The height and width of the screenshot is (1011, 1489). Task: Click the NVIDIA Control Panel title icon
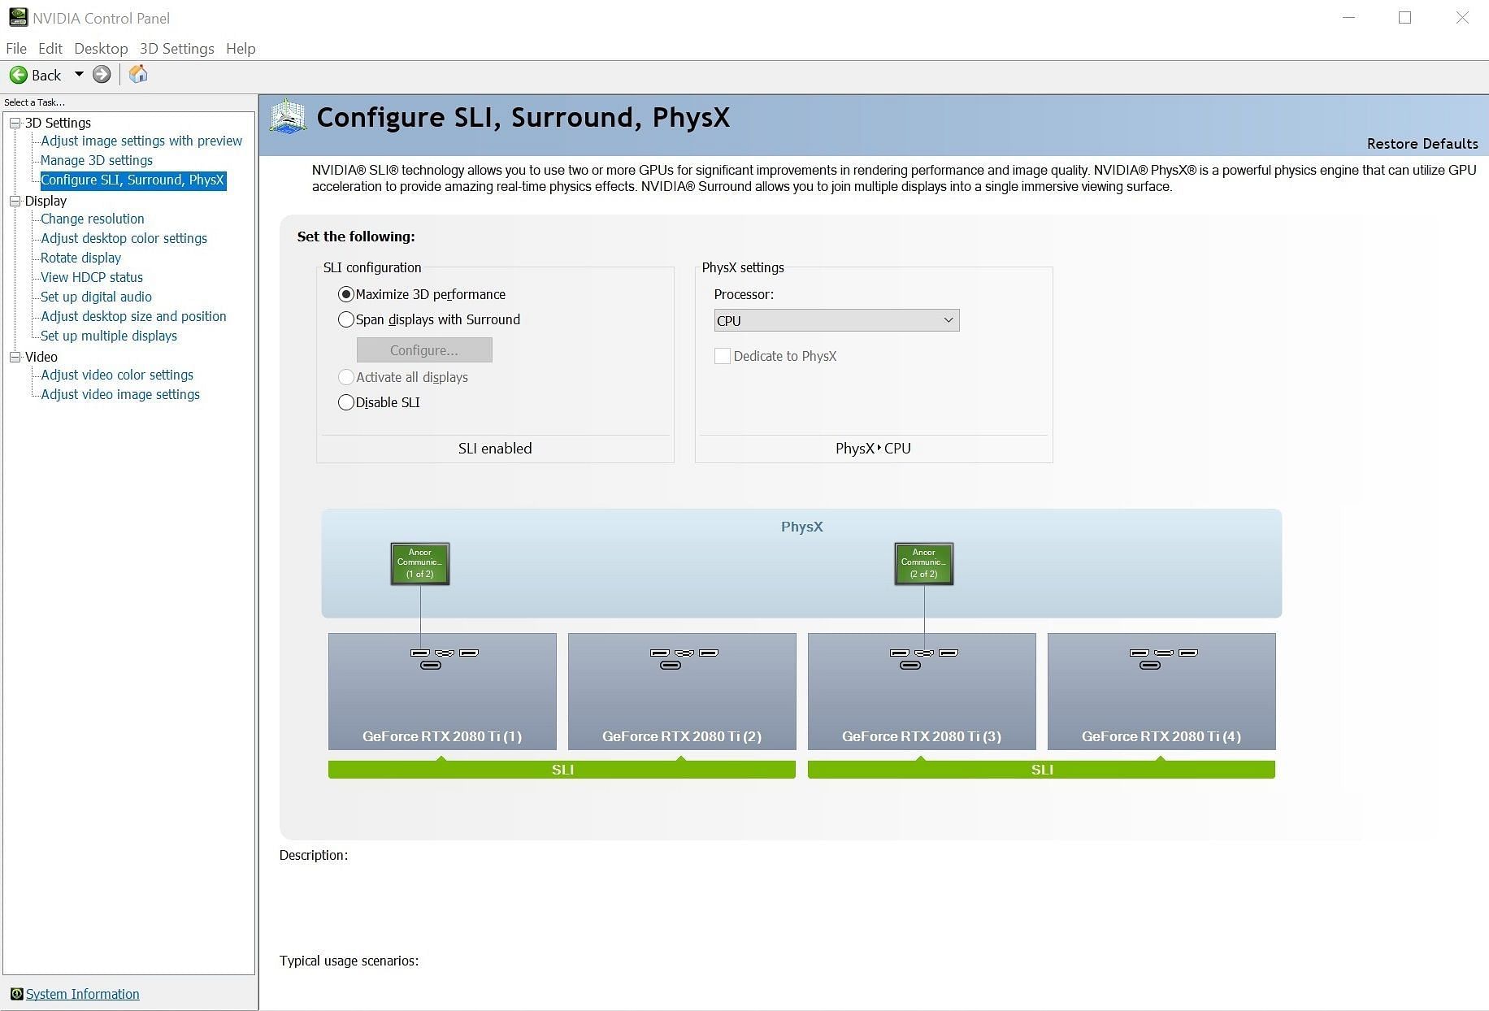point(18,17)
